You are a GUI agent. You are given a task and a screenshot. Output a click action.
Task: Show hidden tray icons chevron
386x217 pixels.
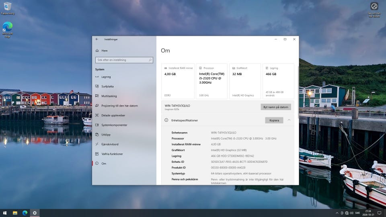click(337, 213)
